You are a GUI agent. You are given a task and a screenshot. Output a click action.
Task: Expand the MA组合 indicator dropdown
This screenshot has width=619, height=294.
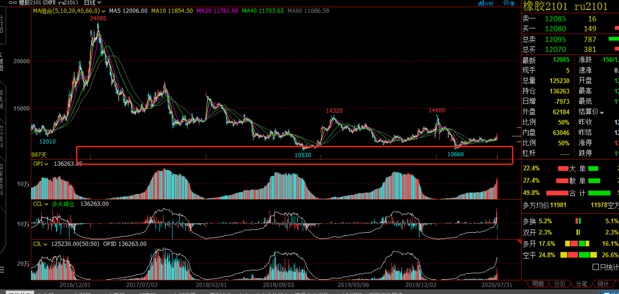point(66,11)
